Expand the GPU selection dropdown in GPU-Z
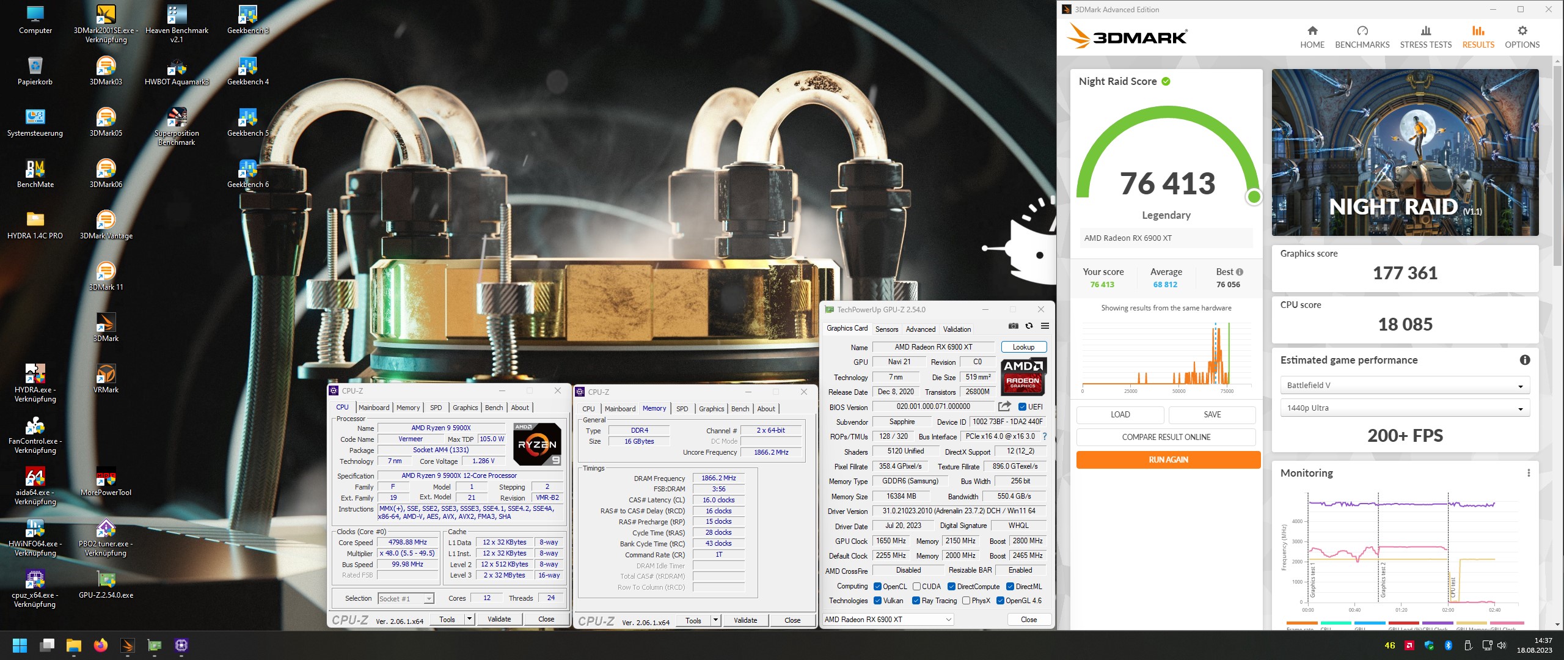 (x=888, y=620)
